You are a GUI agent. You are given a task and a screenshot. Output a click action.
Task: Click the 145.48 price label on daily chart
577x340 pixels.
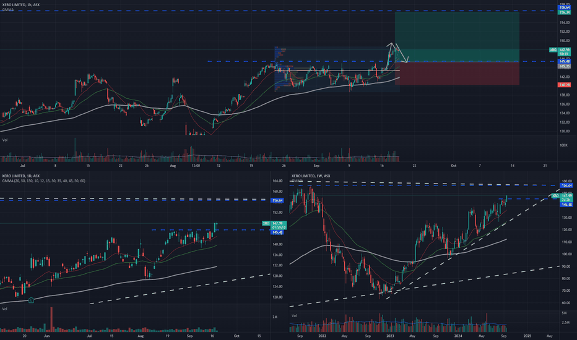click(277, 232)
